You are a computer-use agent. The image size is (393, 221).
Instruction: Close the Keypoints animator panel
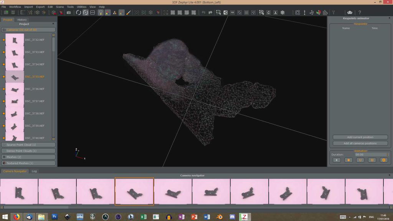coord(389,18)
